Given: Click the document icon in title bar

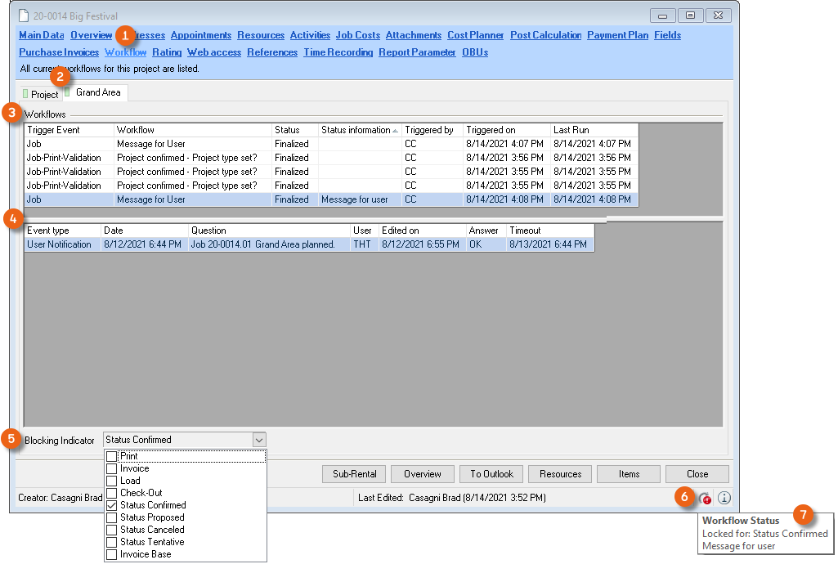Looking at the screenshot, I should tap(23, 16).
